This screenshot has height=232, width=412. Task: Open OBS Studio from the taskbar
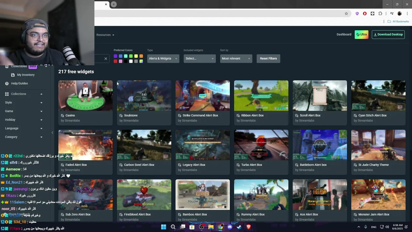point(201,227)
